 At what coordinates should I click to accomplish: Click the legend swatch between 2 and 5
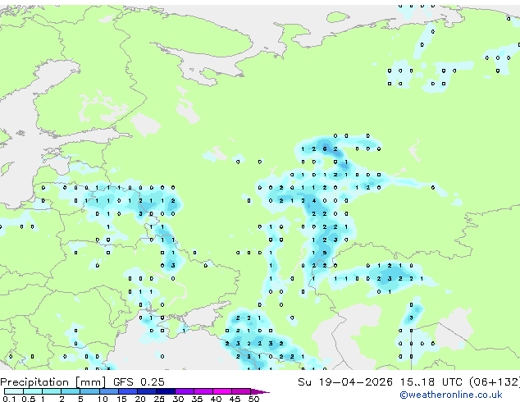[71, 391]
